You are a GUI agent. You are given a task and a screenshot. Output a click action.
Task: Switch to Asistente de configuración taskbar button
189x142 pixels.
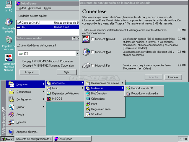[34, 139]
